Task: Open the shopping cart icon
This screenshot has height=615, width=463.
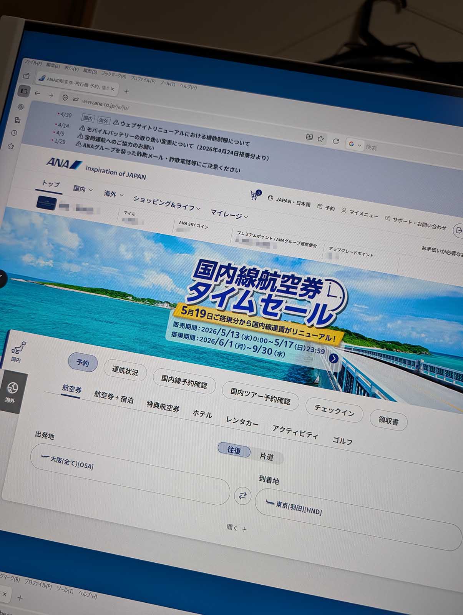Action: (x=255, y=195)
